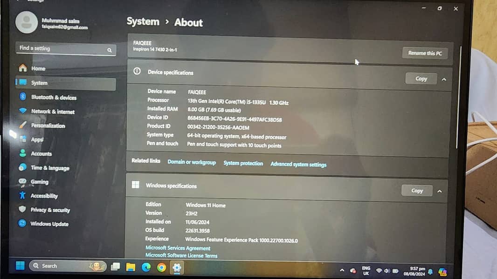This screenshot has height=279, width=497.
Task: Open File Explorer from taskbar
Action: tap(131, 267)
